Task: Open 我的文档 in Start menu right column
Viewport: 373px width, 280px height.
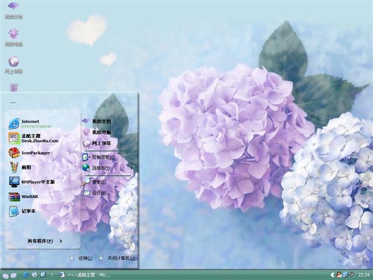Action: [x=97, y=121]
